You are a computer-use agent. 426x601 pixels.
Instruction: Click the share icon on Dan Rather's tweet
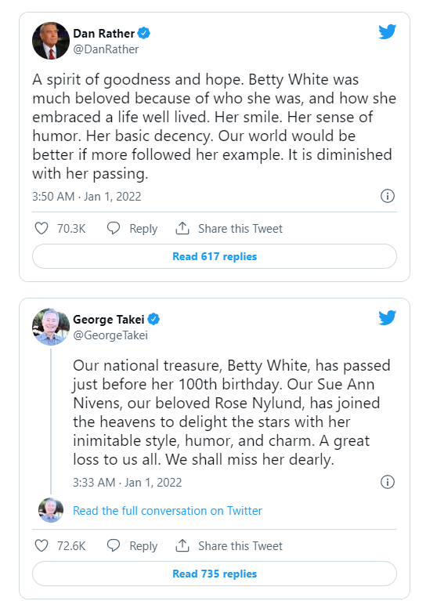point(182,228)
